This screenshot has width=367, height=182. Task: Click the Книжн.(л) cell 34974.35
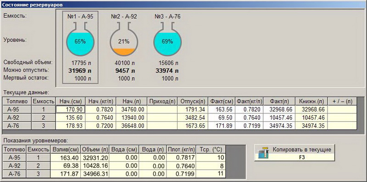(311, 126)
